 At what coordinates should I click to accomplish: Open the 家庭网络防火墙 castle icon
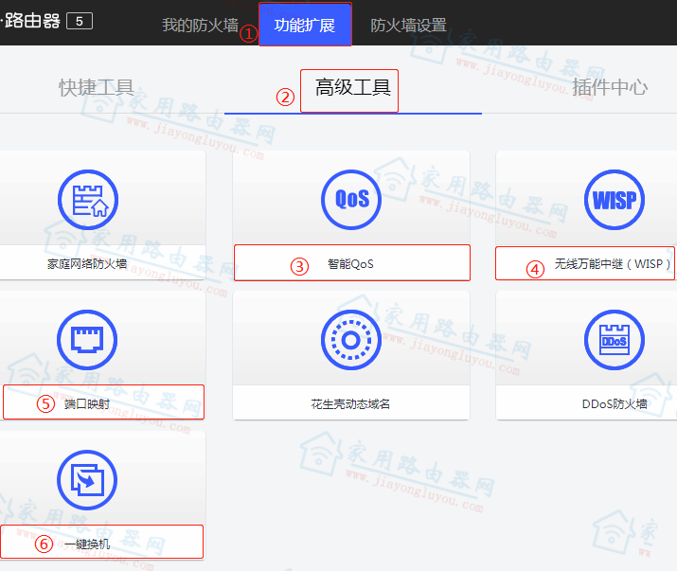(x=87, y=200)
